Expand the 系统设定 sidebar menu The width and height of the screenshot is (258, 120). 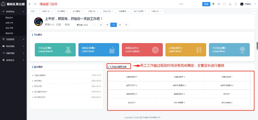click(13, 60)
